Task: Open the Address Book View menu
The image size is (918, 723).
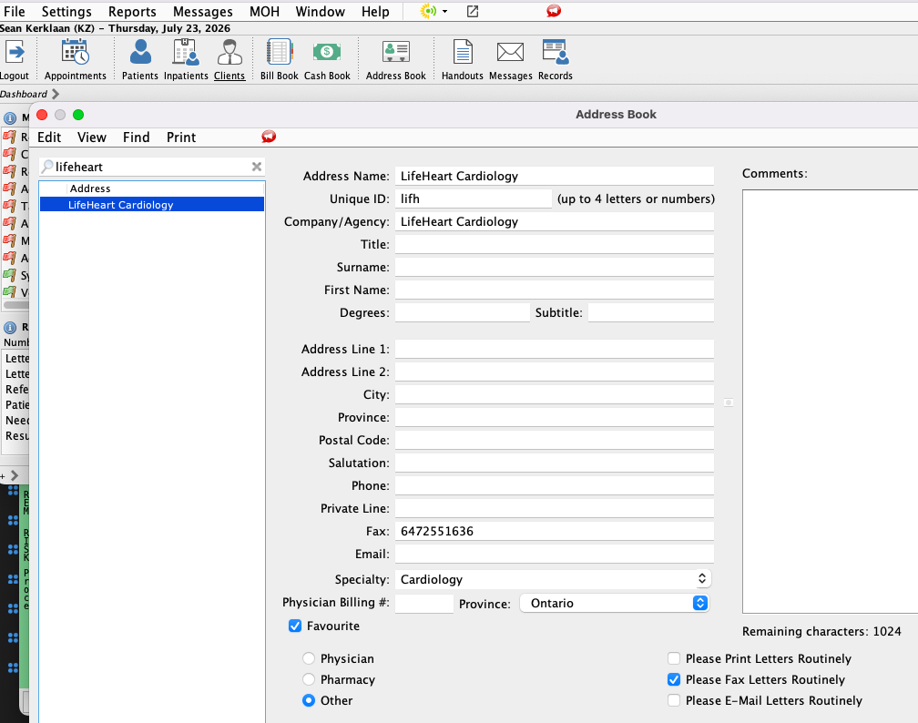Action: pyautogui.click(x=92, y=137)
